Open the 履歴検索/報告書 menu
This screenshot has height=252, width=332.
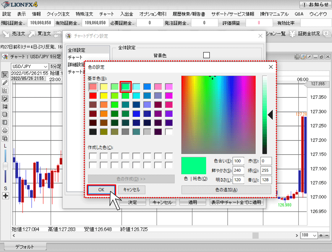[x=189, y=14]
